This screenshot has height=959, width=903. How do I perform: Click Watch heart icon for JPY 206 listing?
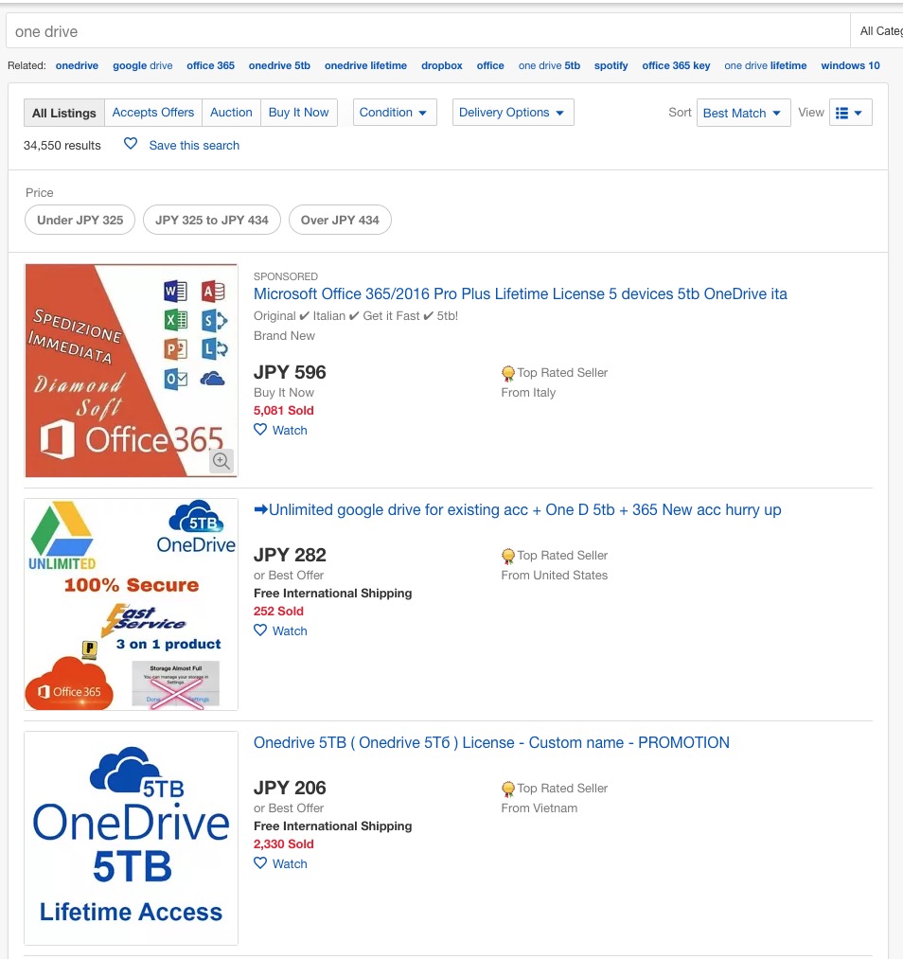click(x=260, y=863)
